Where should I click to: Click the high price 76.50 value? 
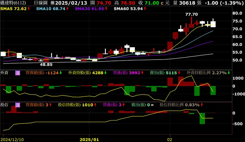(128, 3)
